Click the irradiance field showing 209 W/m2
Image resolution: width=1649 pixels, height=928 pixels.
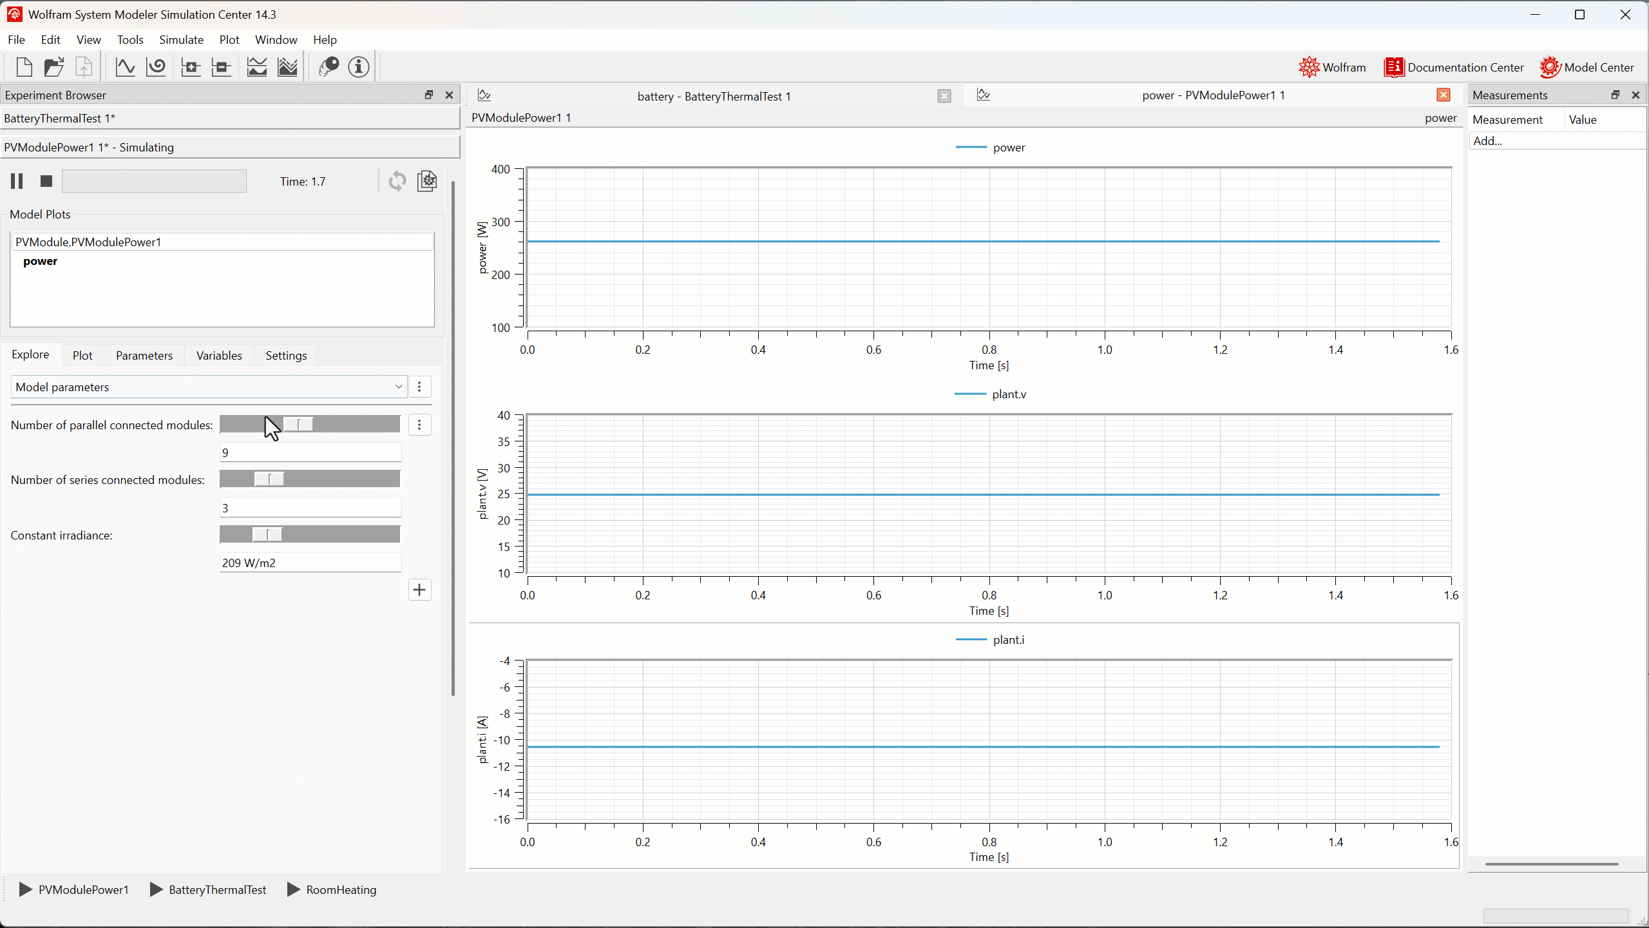click(x=310, y=563)
